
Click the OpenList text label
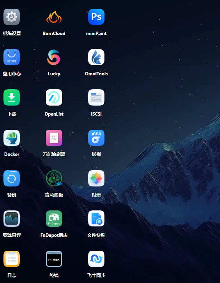(54, 114)
